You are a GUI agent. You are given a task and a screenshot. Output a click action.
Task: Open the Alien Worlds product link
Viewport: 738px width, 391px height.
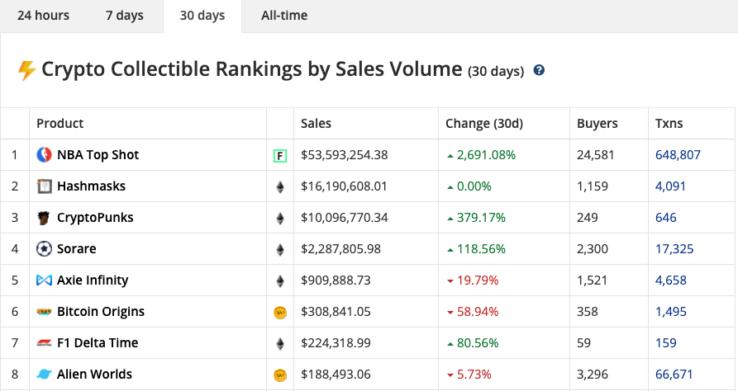[94, 375]
